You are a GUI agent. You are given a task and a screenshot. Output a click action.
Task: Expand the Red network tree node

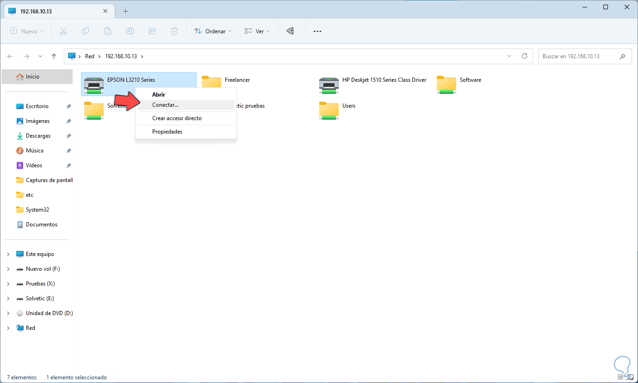tap(8, 328)
